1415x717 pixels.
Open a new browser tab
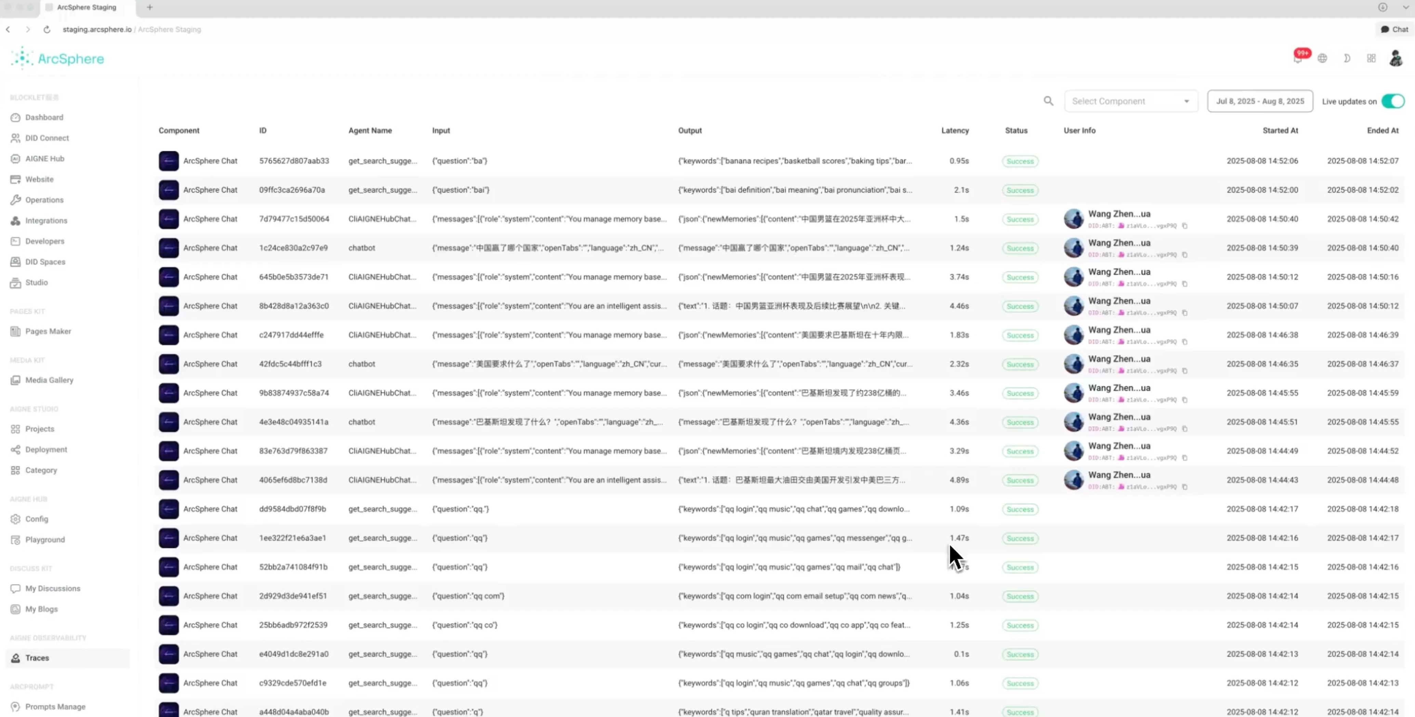pos(149,7)
